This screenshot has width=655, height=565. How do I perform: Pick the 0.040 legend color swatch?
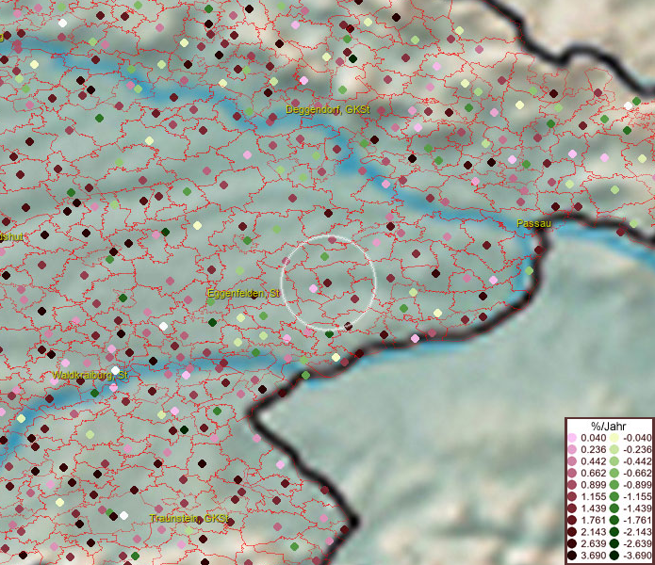coord(572,438)
